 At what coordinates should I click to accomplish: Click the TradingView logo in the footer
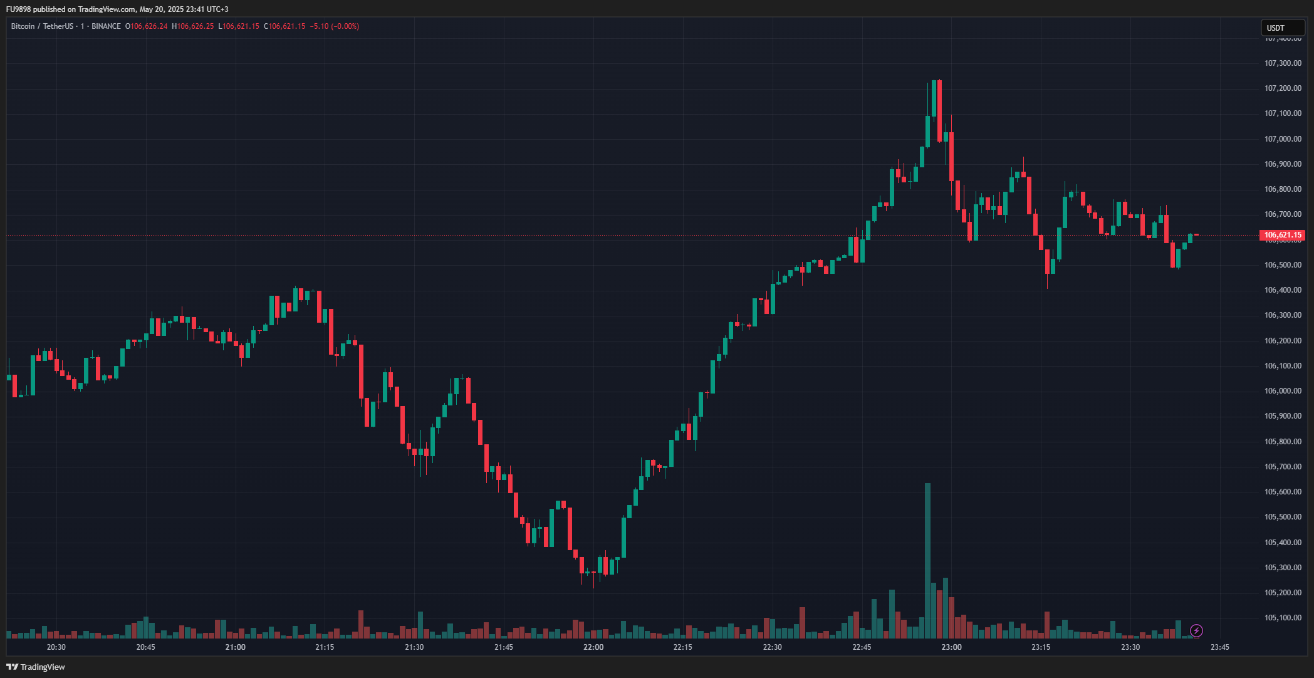point(36,667)
